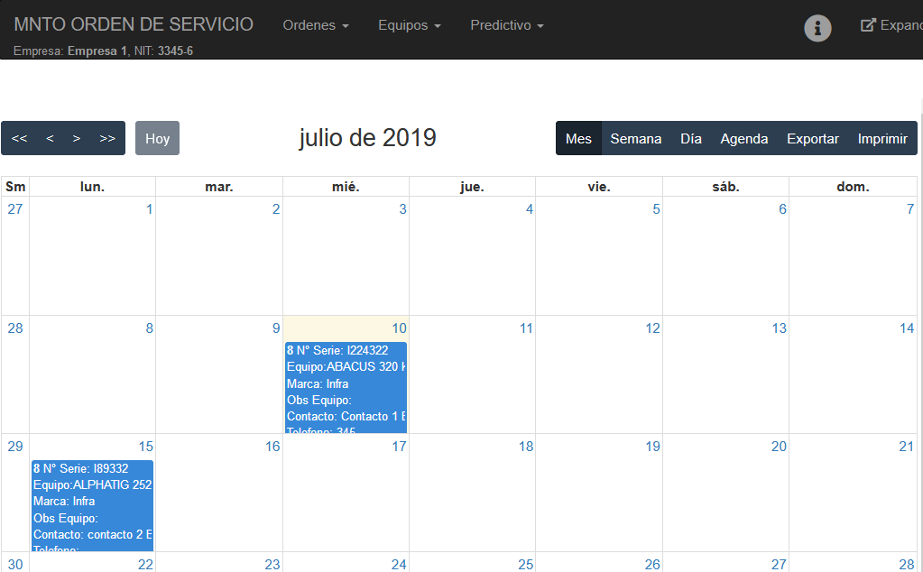Advance to next month with > button
923x572 pixels.
[x=77, y=138]
